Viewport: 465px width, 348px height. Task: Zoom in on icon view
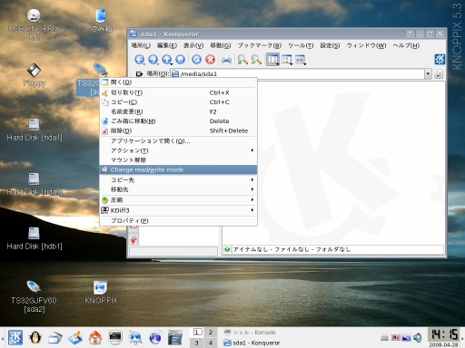[242, 59]
